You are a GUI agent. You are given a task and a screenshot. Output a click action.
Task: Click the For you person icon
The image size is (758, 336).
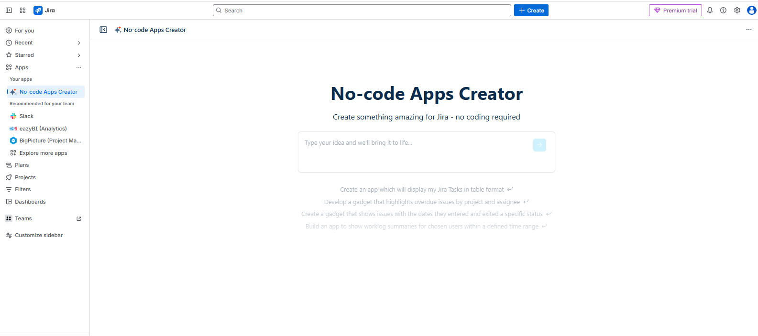[x=9, y=31]
